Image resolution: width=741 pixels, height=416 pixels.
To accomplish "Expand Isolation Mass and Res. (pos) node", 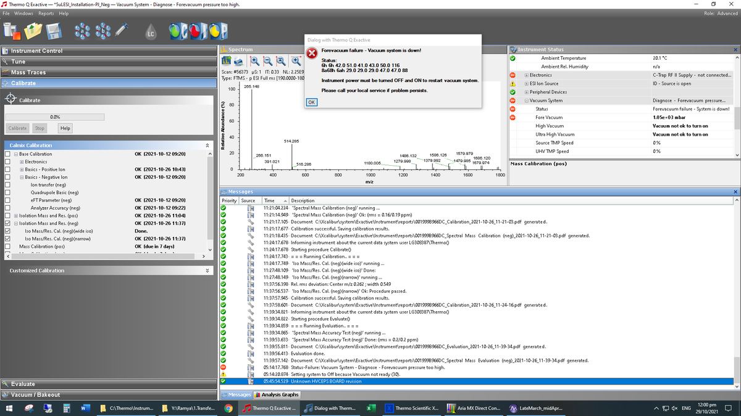I will 16,216.
